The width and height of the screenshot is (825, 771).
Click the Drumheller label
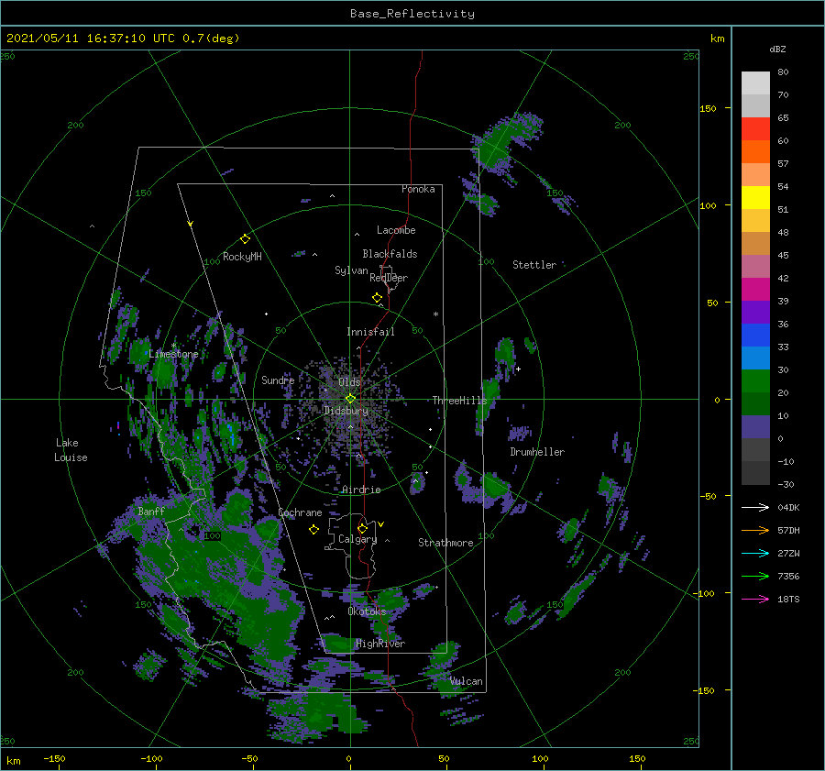click(x=537, y=452)
